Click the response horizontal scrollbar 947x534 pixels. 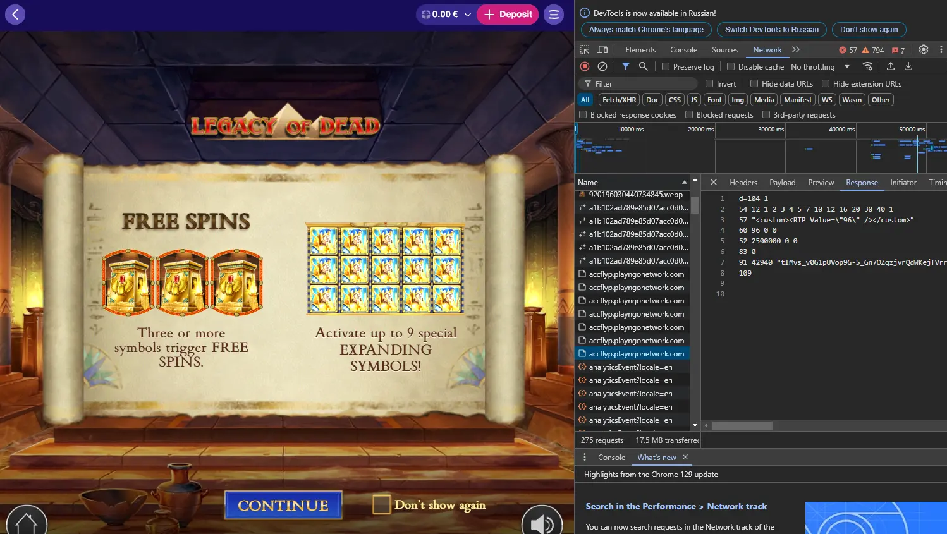tap(742, 426)
